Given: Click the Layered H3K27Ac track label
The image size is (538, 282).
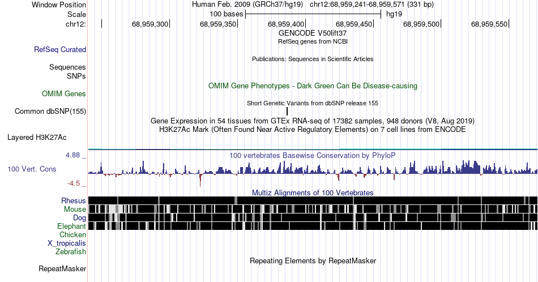Looking at the screenshot, I should click(37, 137).
